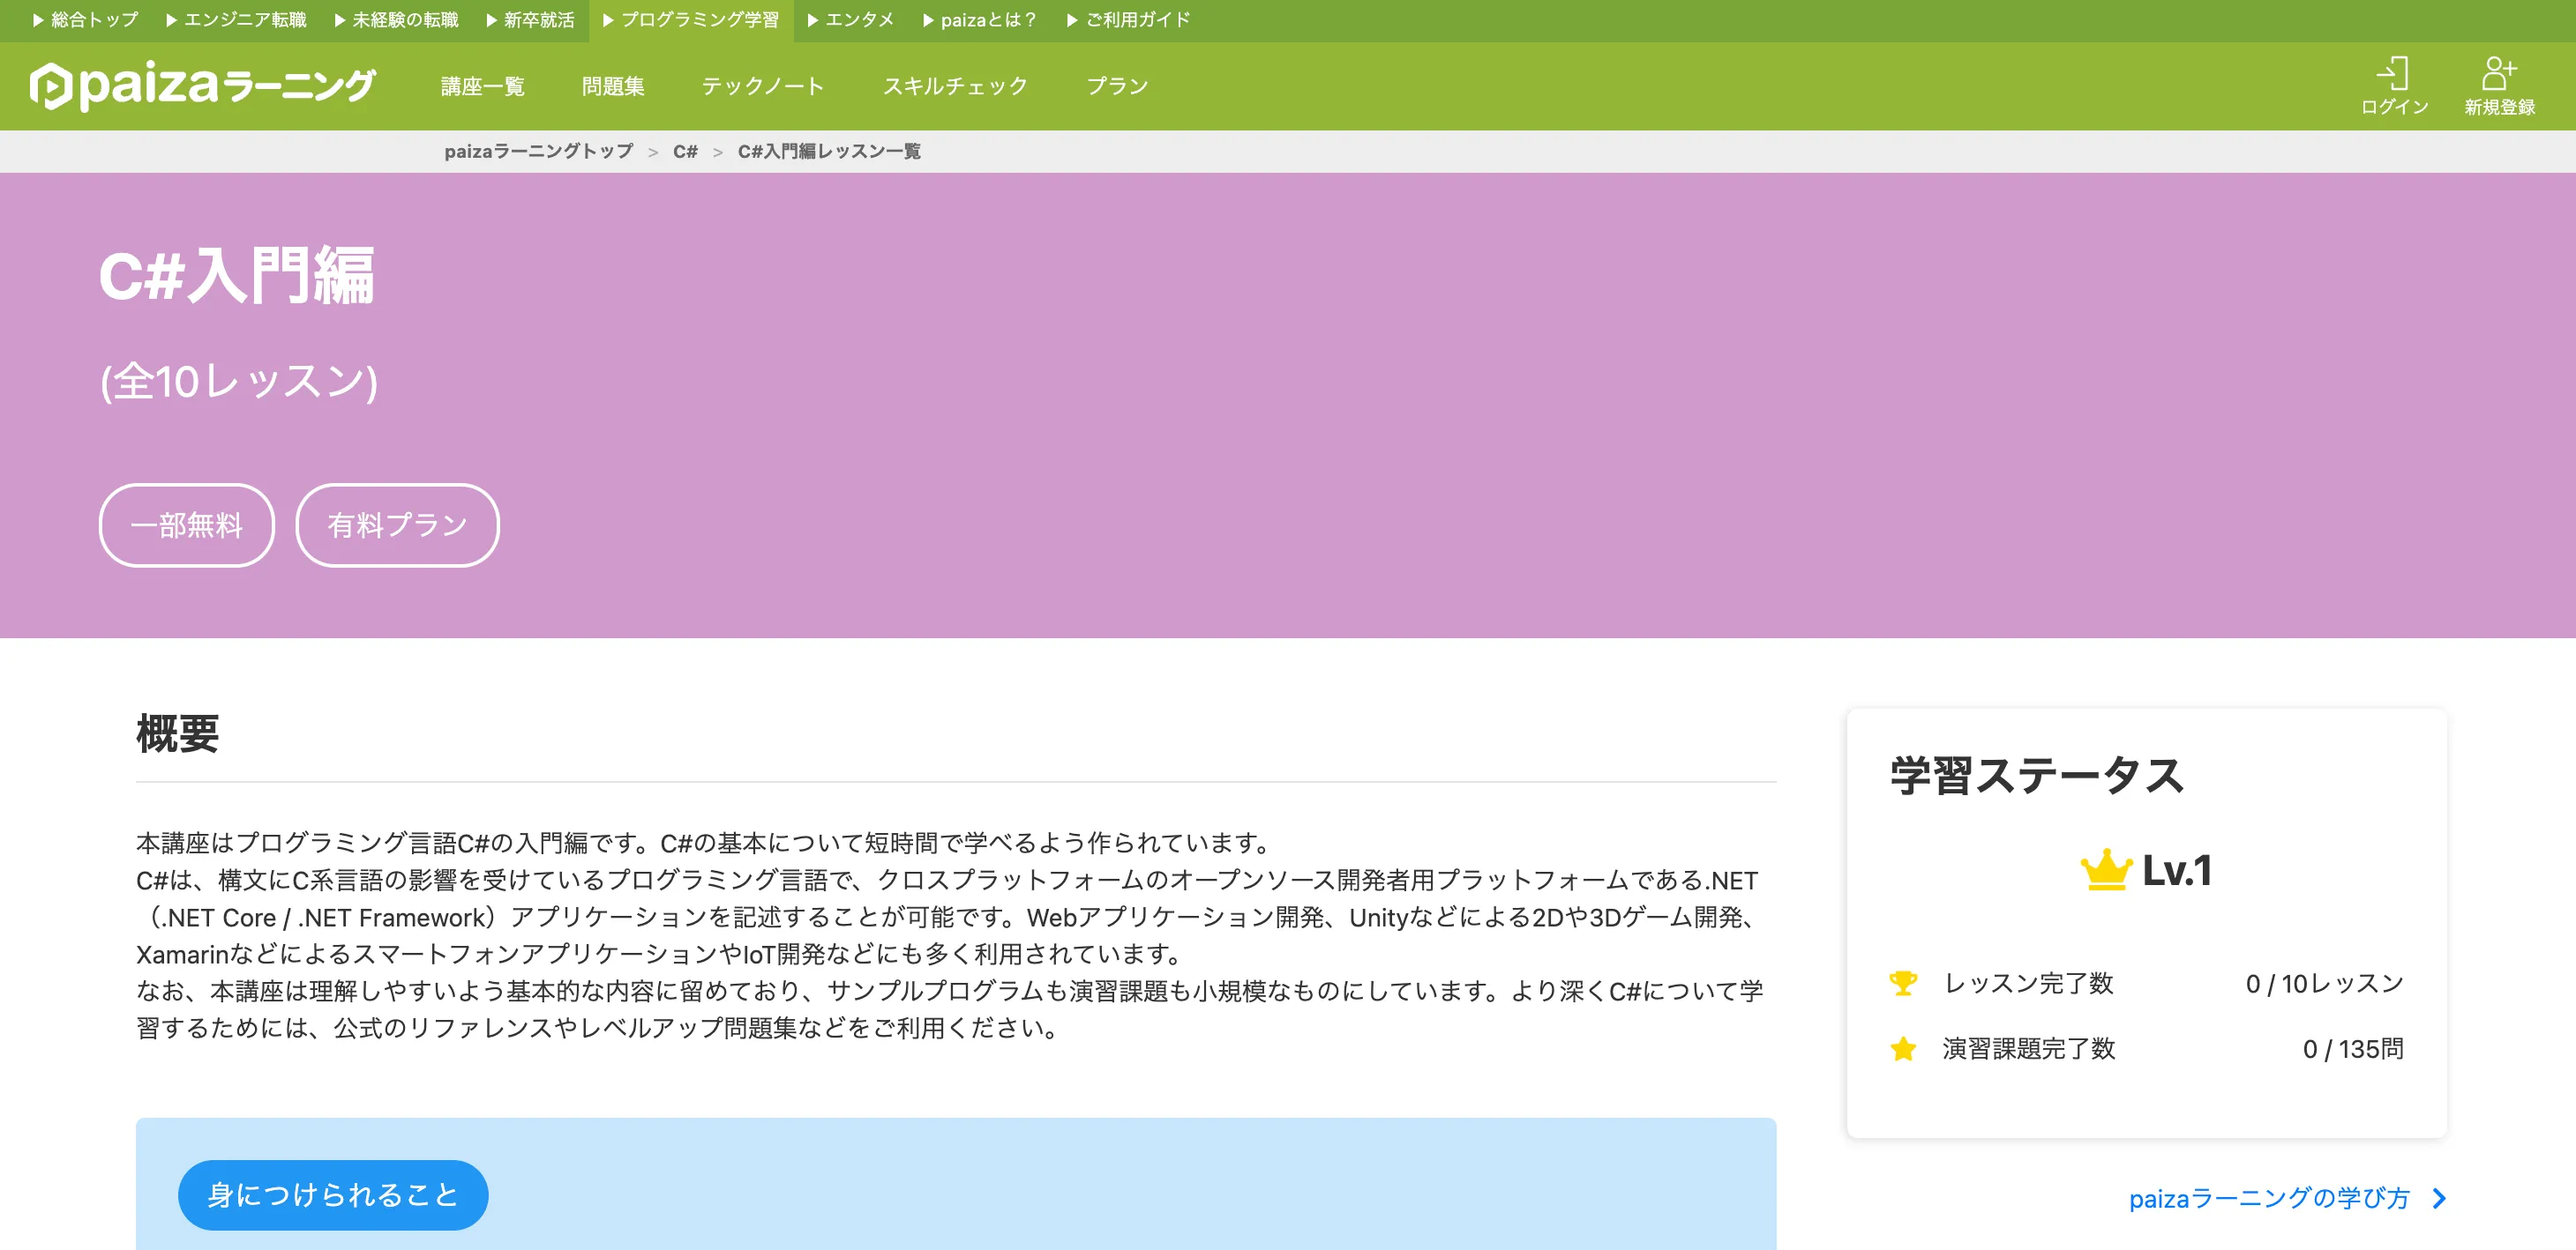Click the Lv.1 level text
This screenshot has width=2576, height=1250.
(2176, 871)
